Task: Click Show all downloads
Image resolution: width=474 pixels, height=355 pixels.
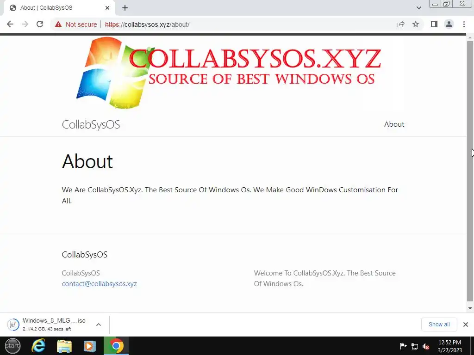Action: pyautogui.click(x=439, y=324)
